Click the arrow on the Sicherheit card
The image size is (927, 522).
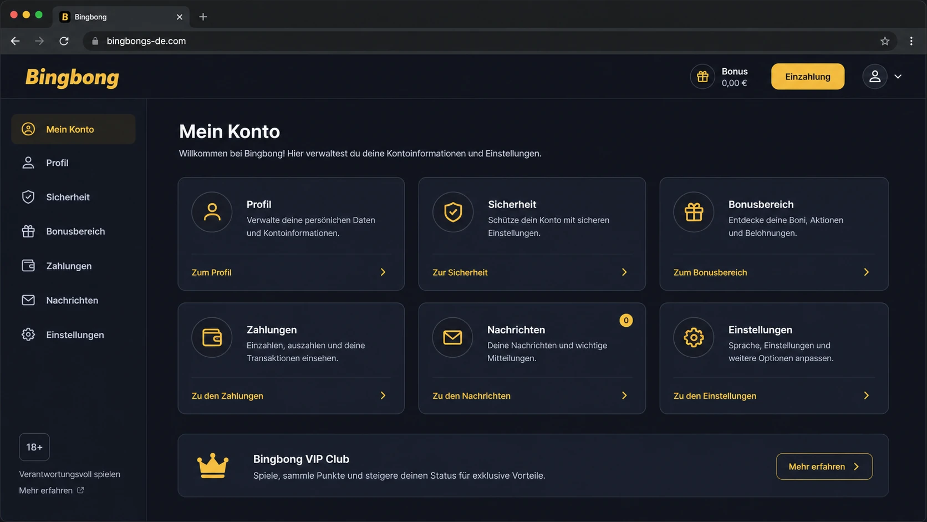[624, 272]
